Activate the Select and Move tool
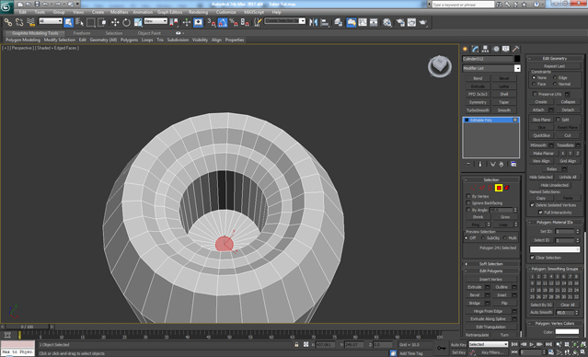Image resolution: width=588 pixels, height=357 pixels. (115, 22)
